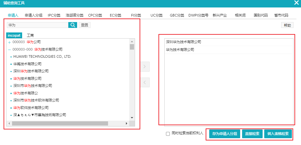The image size is (301, 145).
Task: Click the vertical scrollbar thumb
Action: coord(132,47)
